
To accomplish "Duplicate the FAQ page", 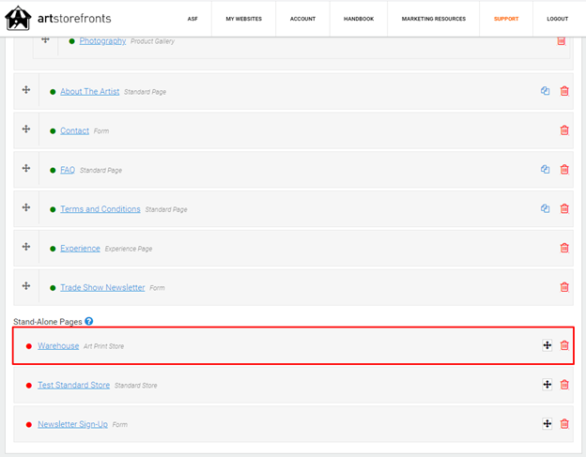I will tap(545, 170).
